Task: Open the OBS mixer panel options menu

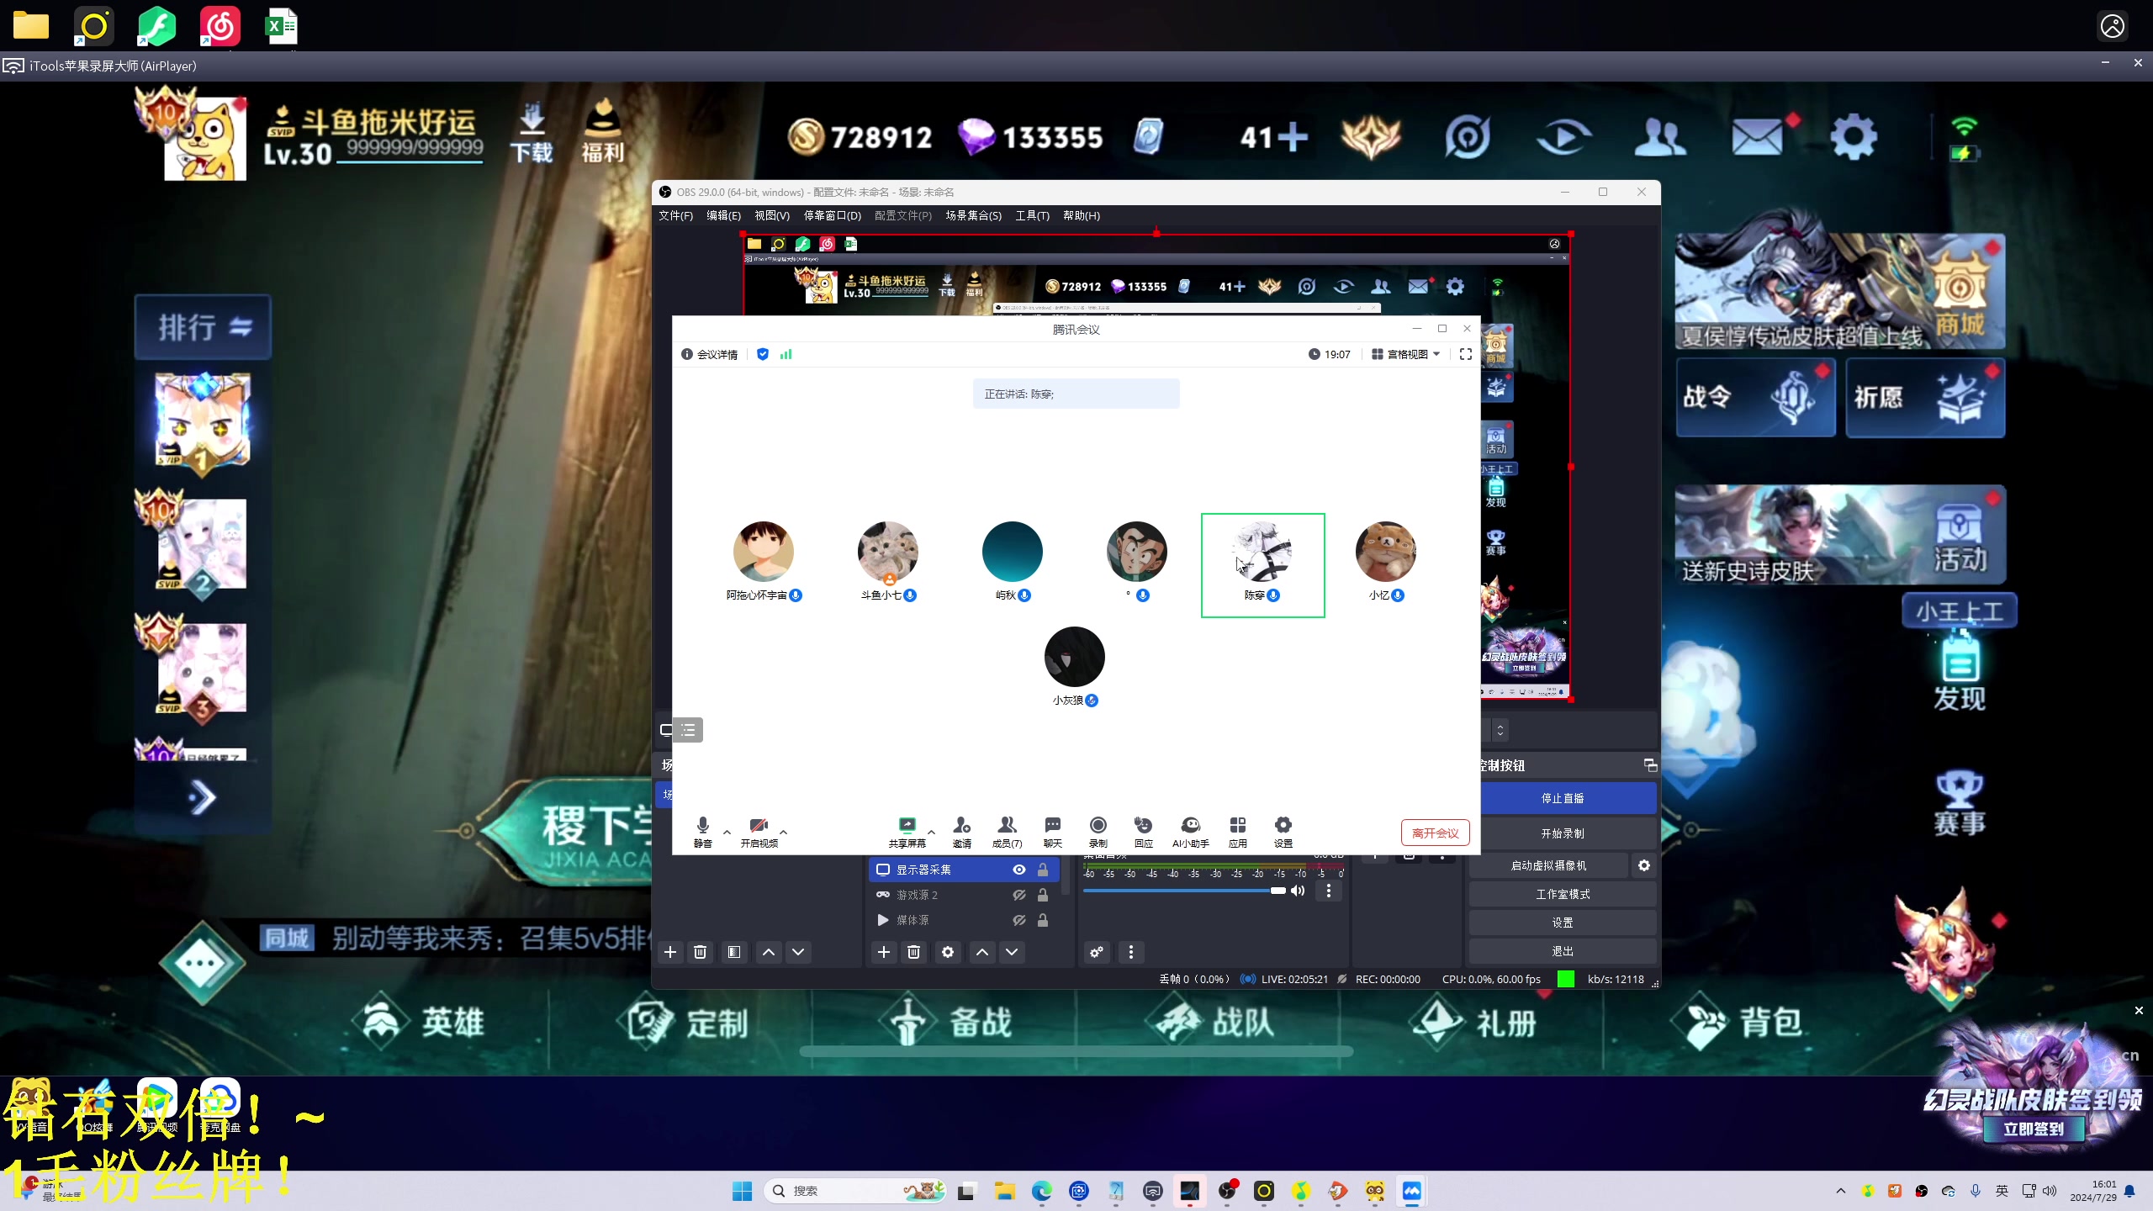Action: 1131,952
